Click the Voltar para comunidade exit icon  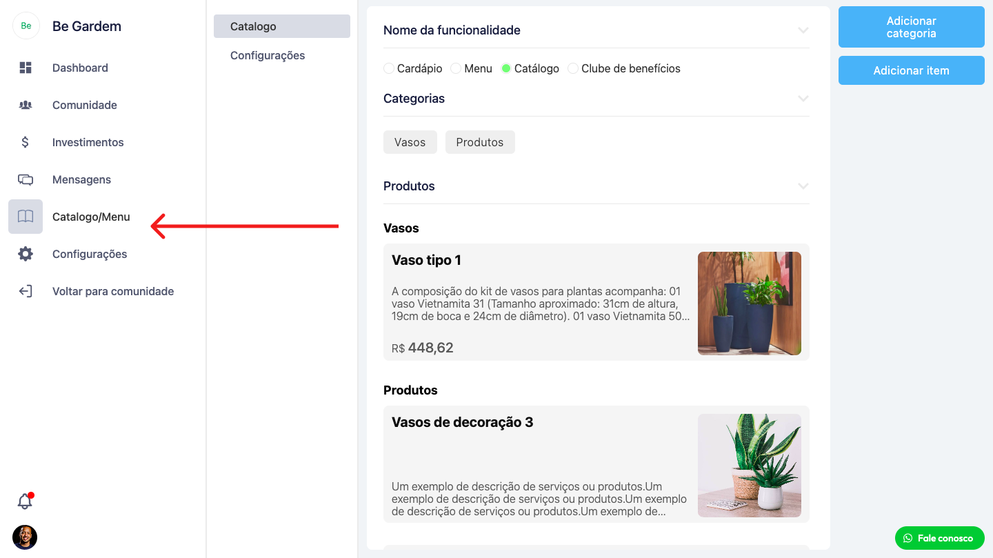click(x=26, y=291)
